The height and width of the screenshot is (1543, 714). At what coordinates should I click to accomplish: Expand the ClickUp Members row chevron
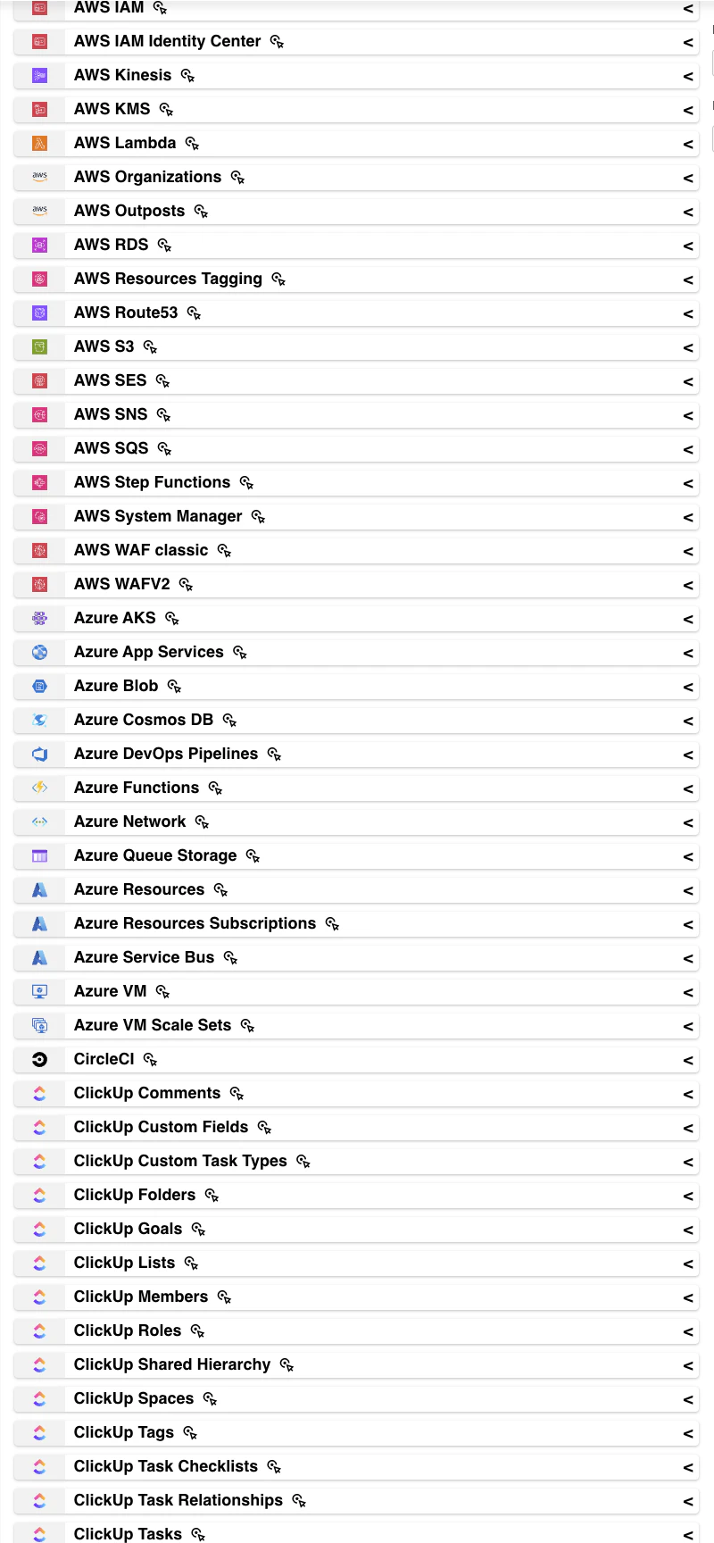(x=688, y=1297)
